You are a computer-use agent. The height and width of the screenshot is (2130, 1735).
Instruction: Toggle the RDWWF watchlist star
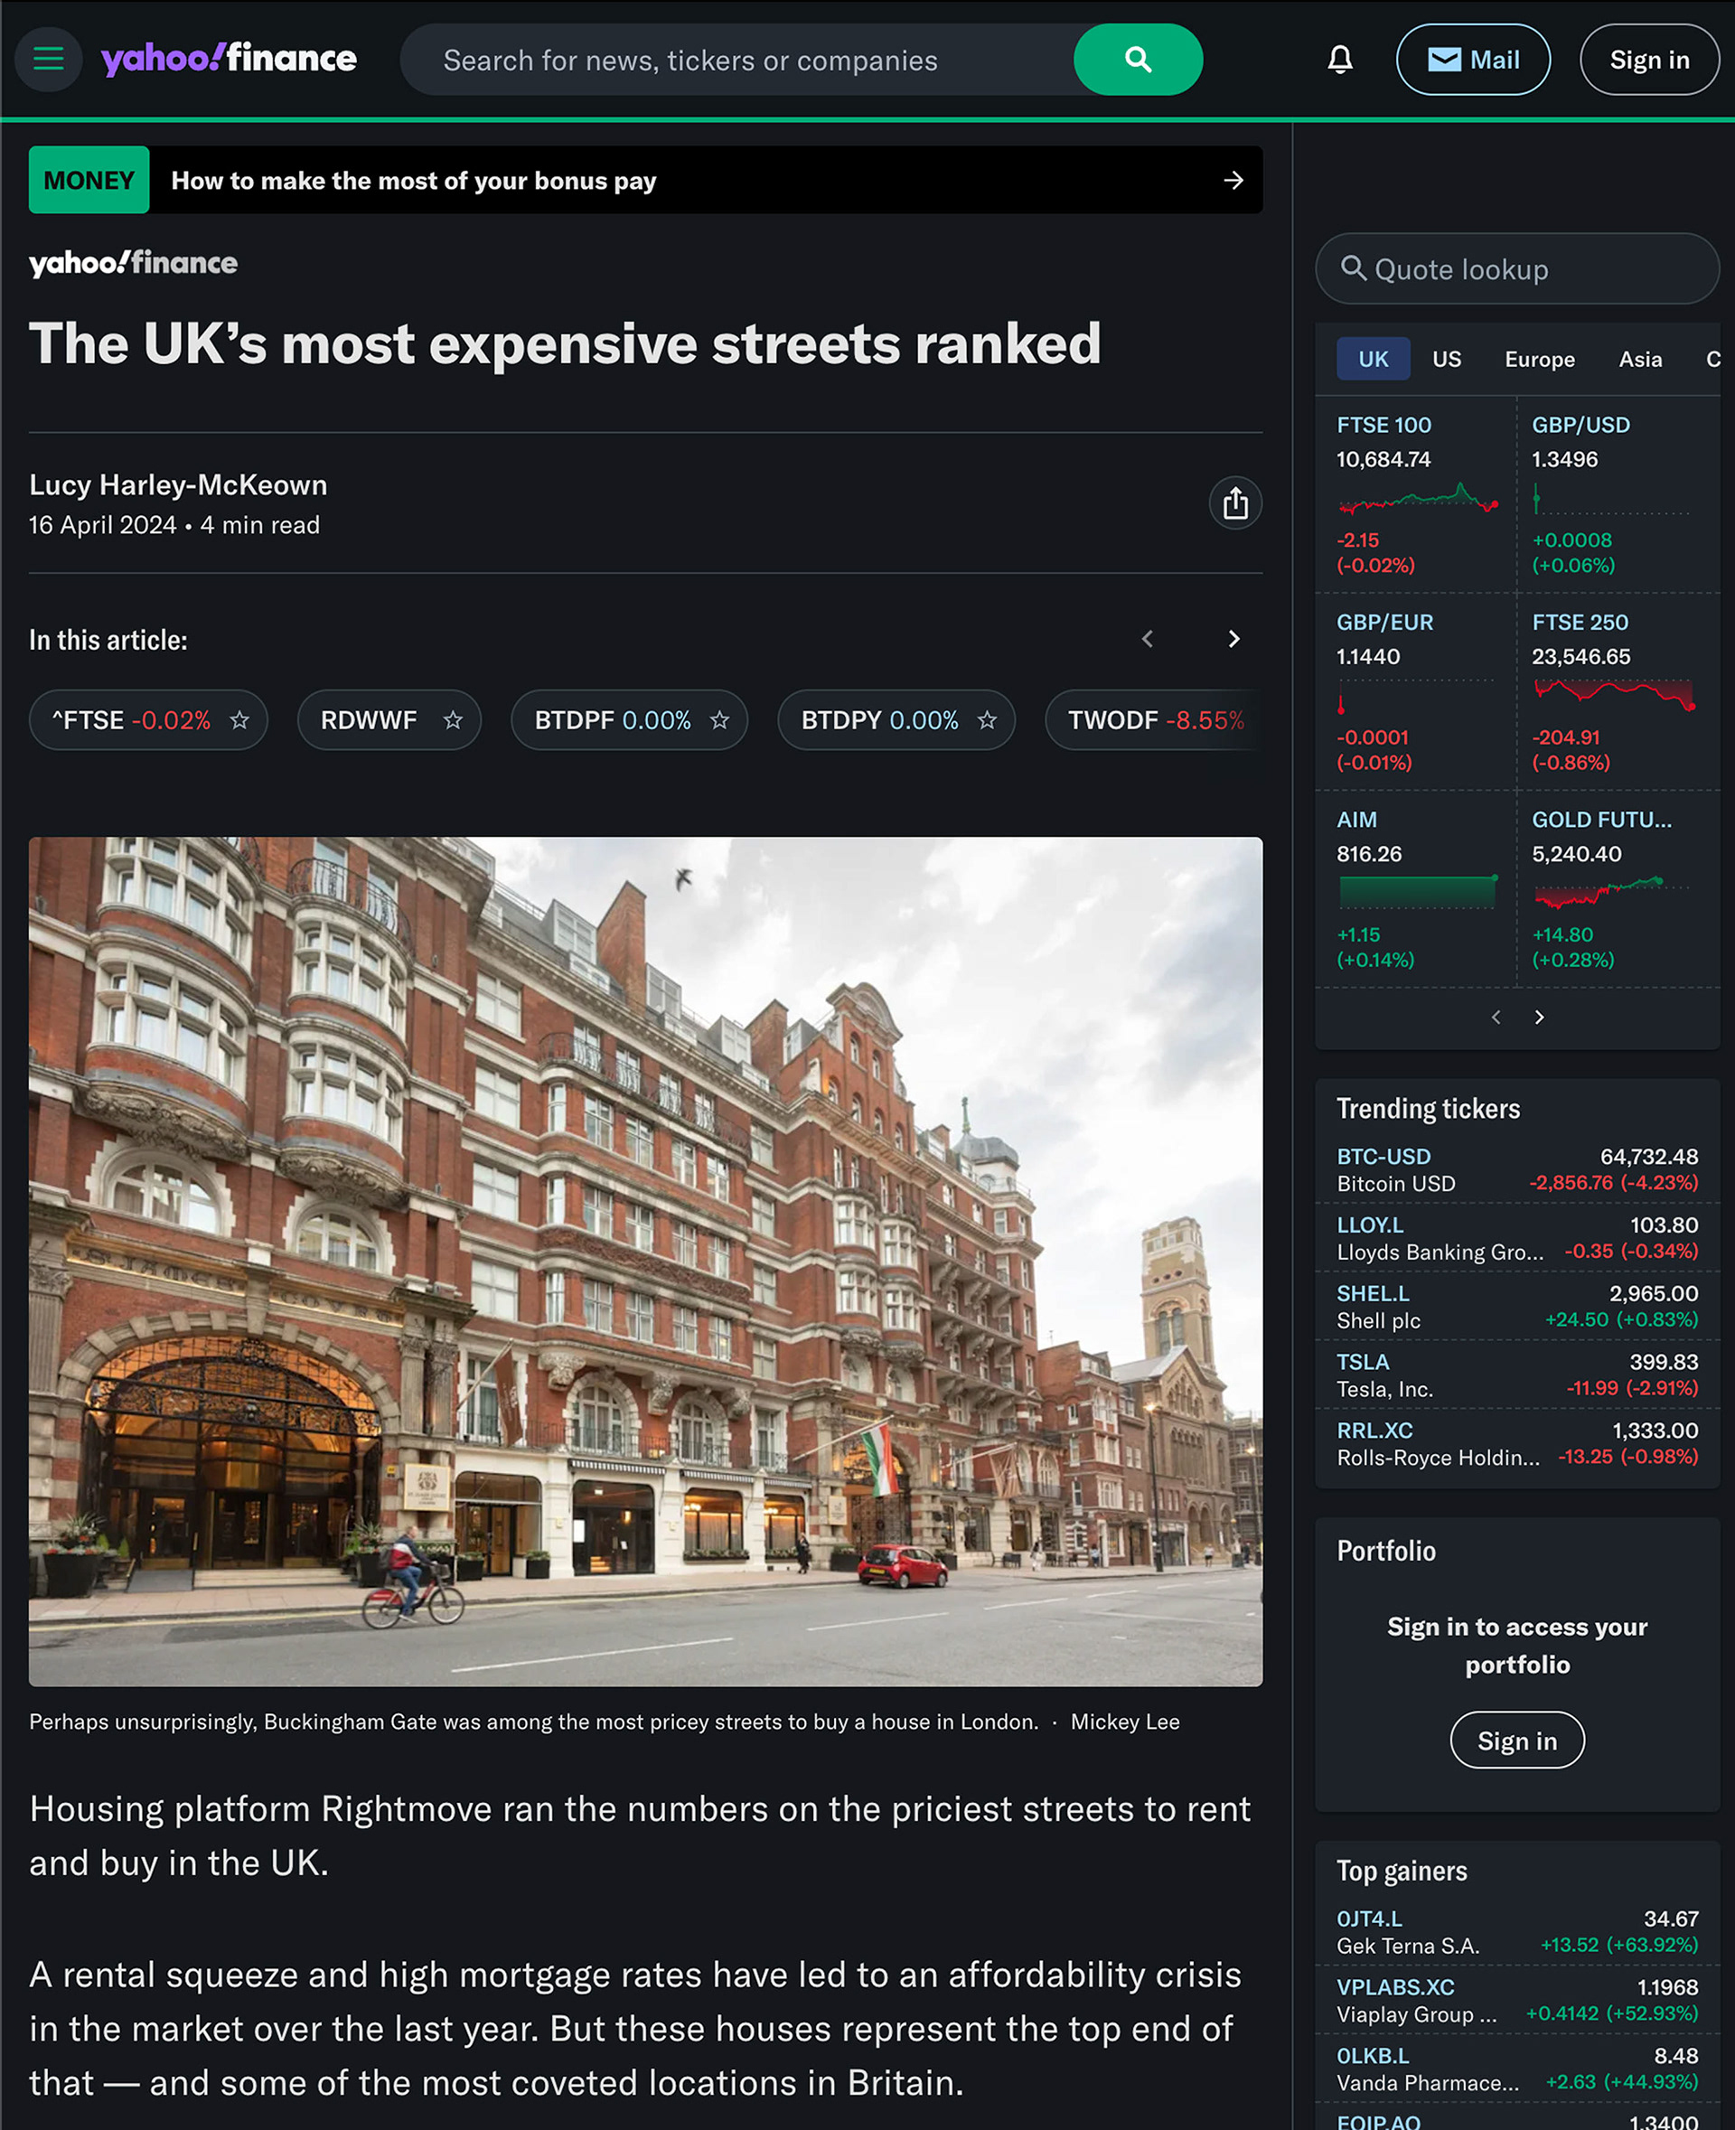[x=453, y=719]
